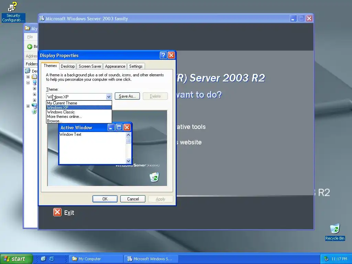Click the Desktop icon in the Folders tree

point(27,71)
